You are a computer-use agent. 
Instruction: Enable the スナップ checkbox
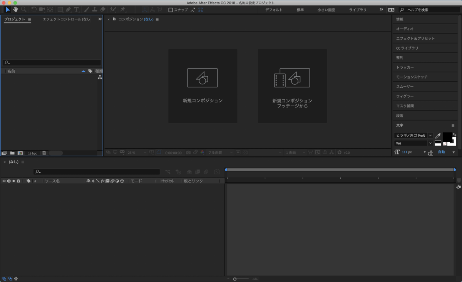(x=171, y=10)
